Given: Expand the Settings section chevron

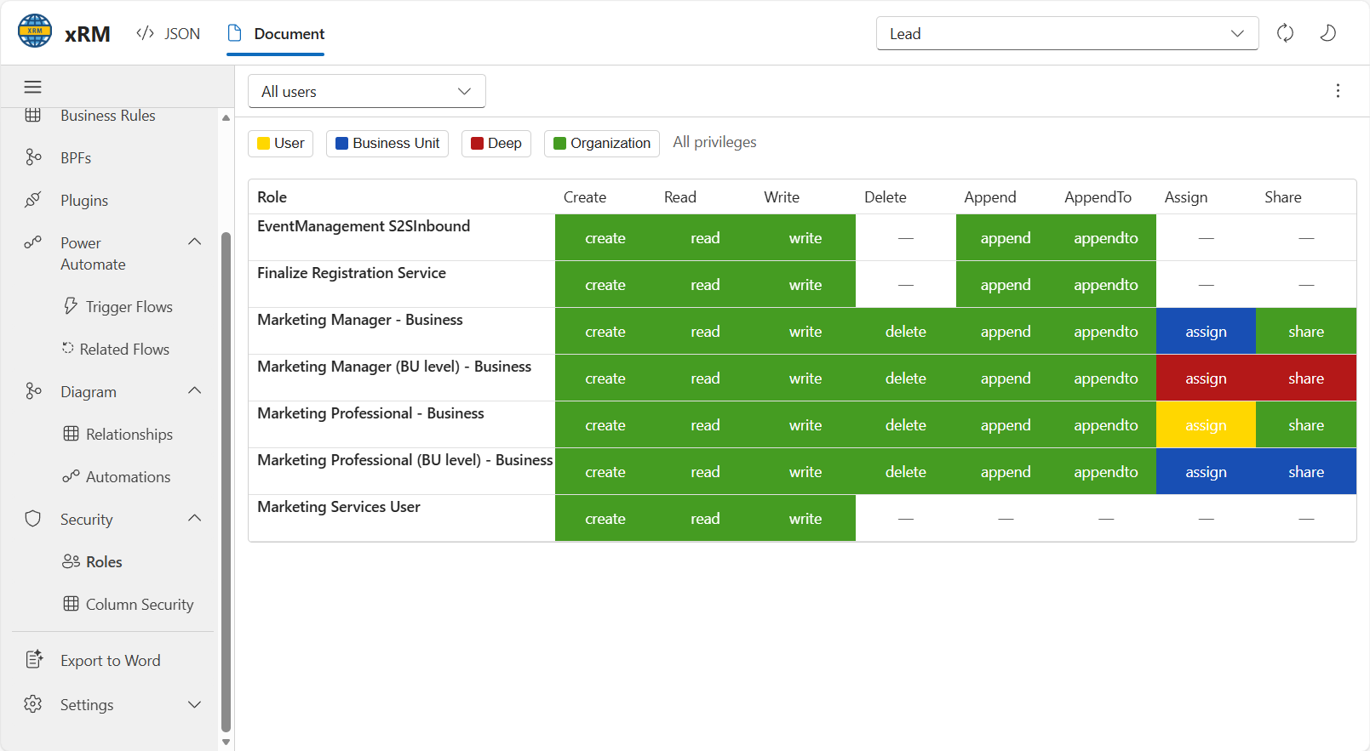Looking at the screenshot, I should 194,705.
